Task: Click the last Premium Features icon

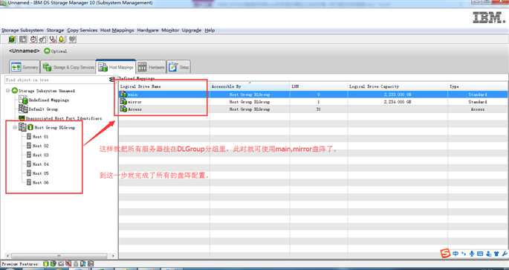Action: pyautogui.click(x=91, y=264)
